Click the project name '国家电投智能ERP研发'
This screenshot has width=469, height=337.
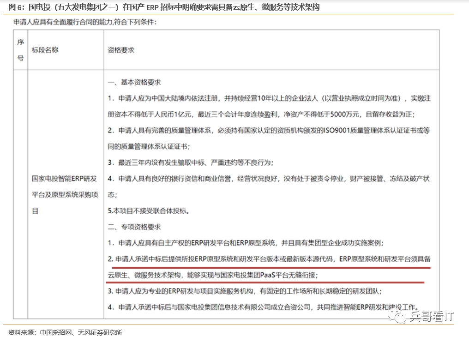64,179
